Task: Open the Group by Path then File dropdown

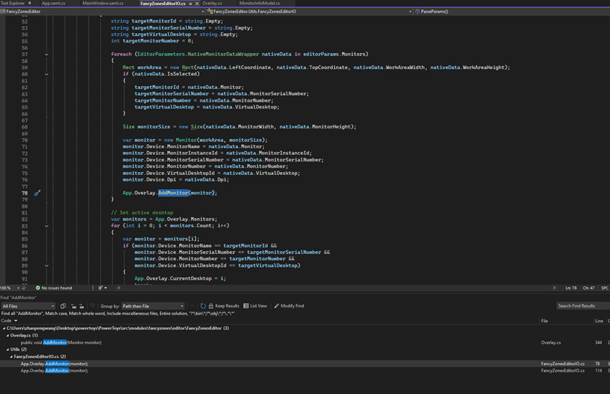Action: point(153,306)
